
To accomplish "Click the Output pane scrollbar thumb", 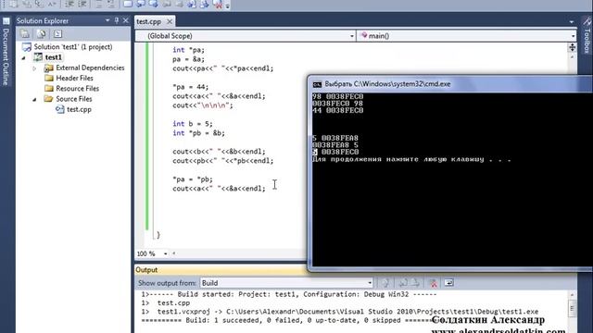I will click(x=573, y=307).
